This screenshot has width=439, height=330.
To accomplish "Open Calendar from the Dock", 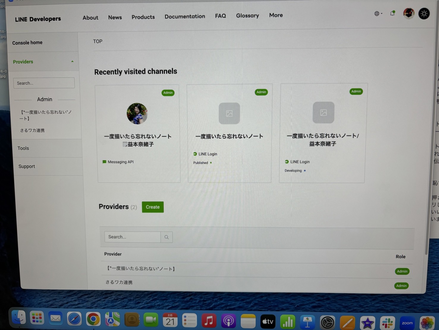I will pos(170,320).
